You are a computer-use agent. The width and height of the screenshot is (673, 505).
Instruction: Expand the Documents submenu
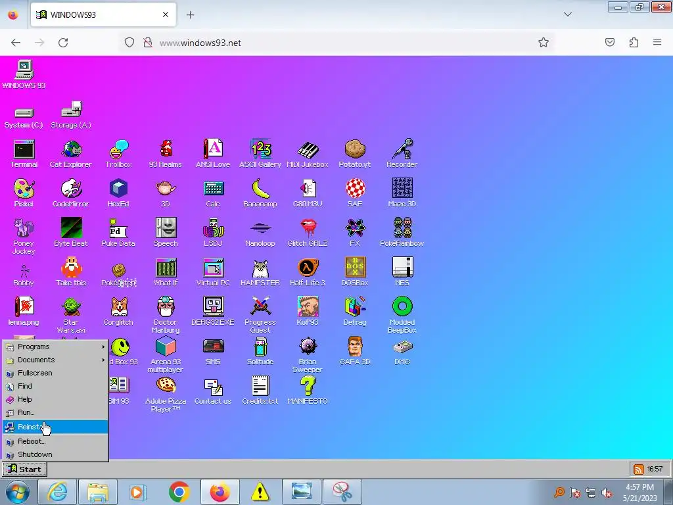tap(55, 360)
